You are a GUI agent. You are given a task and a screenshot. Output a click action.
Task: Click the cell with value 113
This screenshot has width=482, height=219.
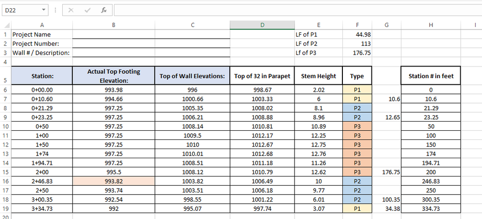[357, 43]
